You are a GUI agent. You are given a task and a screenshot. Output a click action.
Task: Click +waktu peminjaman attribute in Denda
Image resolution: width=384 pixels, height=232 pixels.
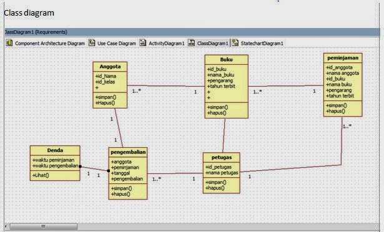tap(53, 160)
